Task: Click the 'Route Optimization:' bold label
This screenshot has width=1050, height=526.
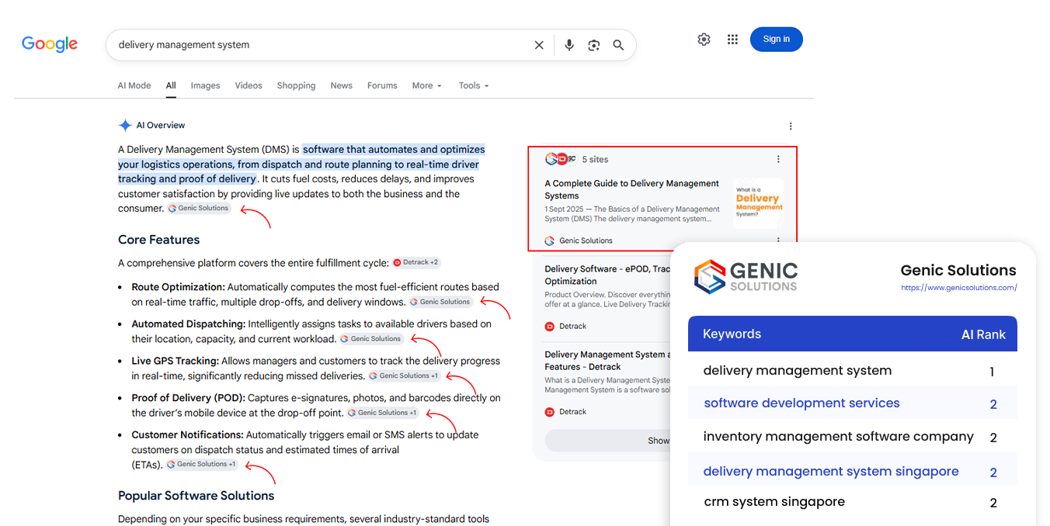Action: coord(179,287)
